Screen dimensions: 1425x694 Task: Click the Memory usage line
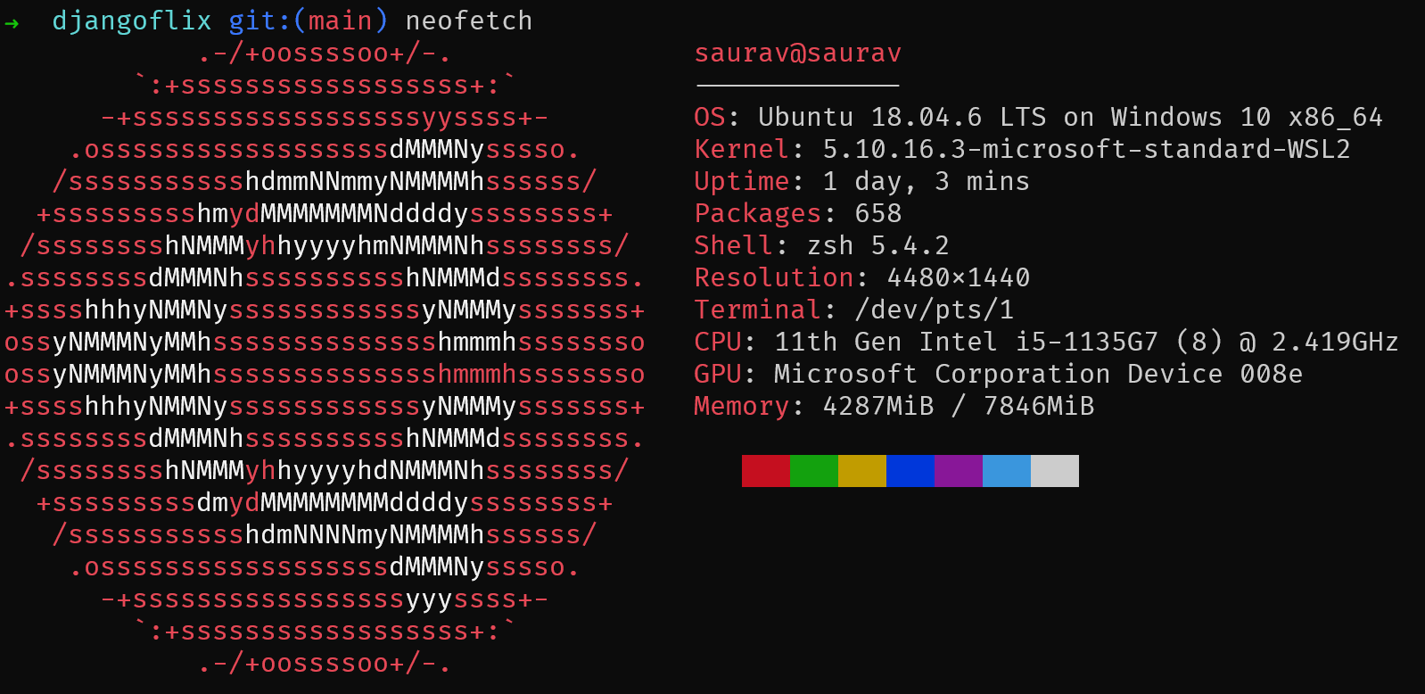click(x=894, y=407)
